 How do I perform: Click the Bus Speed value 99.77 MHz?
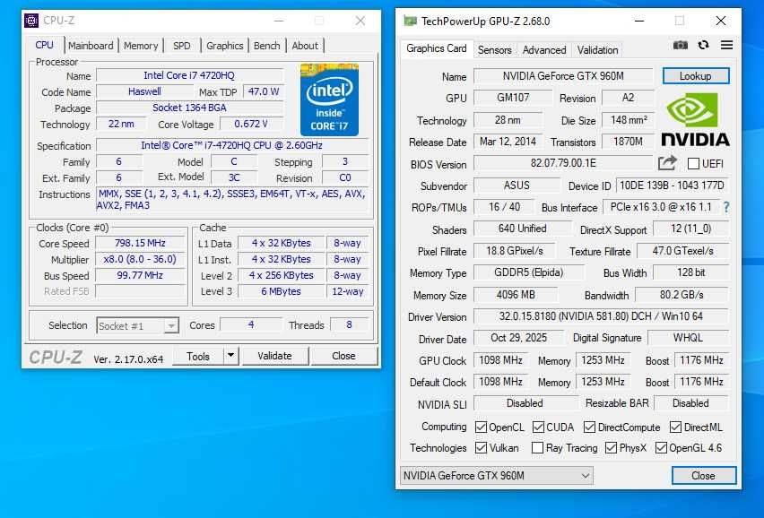[140, 275]
